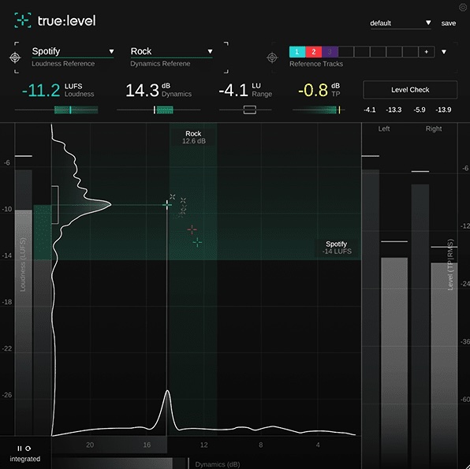Toggle the target icon beside Reference Tracks
Viewport: 470px width, 469px height.
[x=272, y=58]
